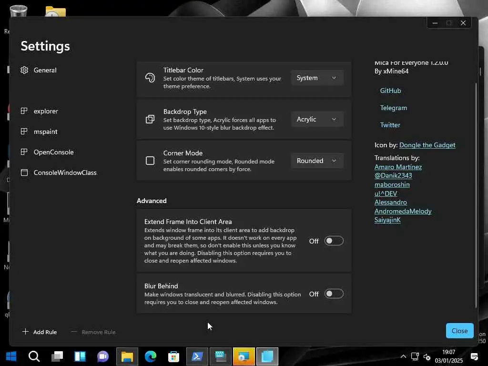Image resolution: width=488 pixels, height=366 pixels.
Task: Click the 'By xMine64' author text
Action: pos(391,71)
